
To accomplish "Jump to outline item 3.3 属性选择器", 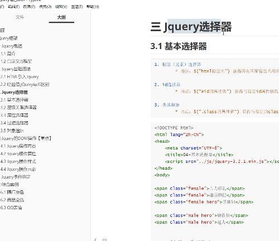I will click(x=14, y=115).
